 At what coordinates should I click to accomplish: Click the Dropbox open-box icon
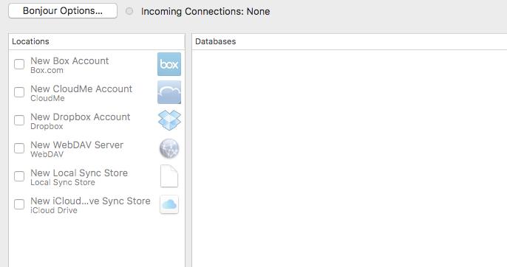[169, 120]
